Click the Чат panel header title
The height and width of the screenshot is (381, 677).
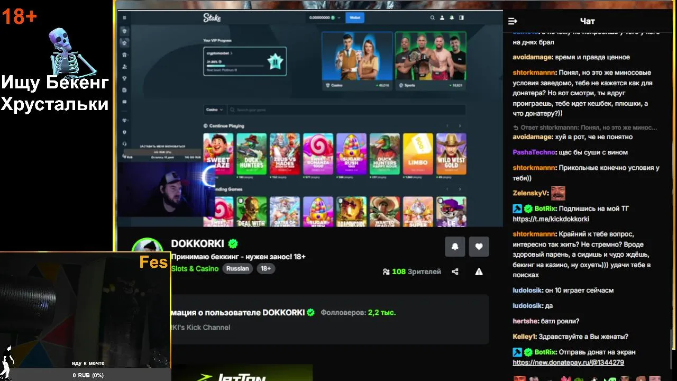pyautogui.click(x=587, y=21)
